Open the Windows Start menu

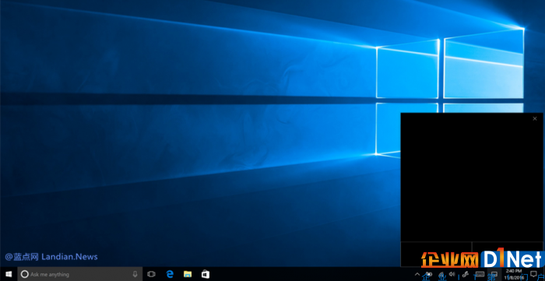pyautogui.click(x=9, y=274)
